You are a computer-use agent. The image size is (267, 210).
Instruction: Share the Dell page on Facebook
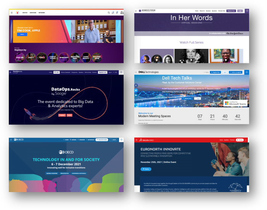(136, 86)
